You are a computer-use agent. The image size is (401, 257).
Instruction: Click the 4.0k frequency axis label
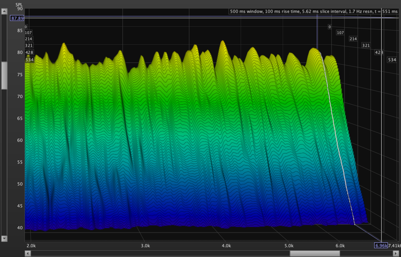pos(226,246)
